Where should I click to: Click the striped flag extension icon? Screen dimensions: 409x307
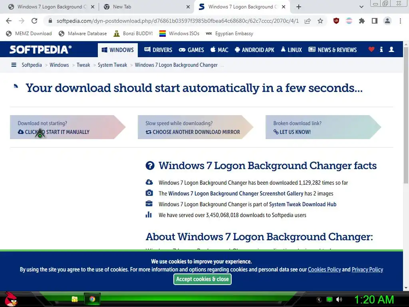pyautogui.click(x=349, y=21)
